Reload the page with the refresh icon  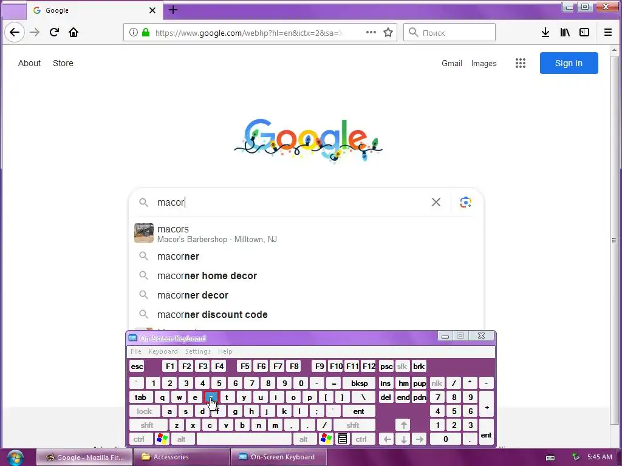click(x=54, y=33)
